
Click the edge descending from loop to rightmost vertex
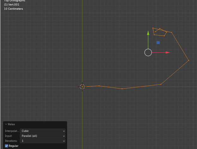(180, 46)
